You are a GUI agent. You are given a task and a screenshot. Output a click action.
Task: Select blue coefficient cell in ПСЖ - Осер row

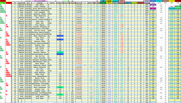click(x=60, y=40)
